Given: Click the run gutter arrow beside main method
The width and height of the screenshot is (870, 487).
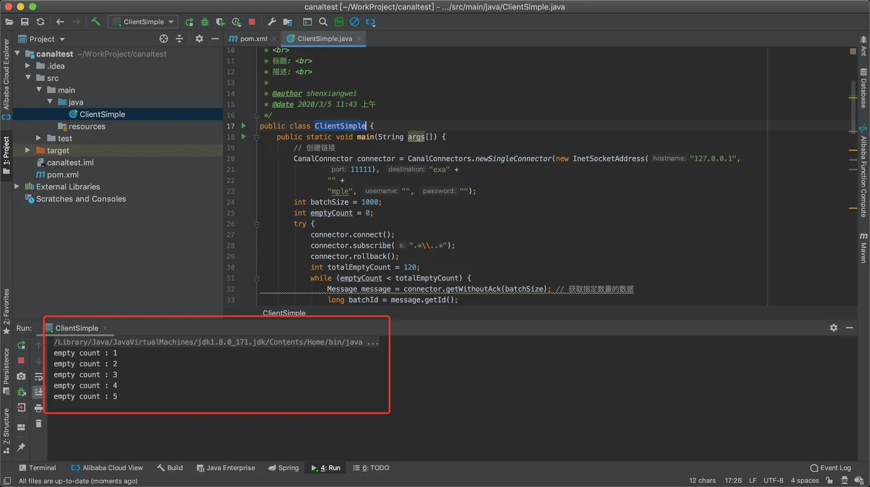Looking at the screenshot, I should pos(244,136).
